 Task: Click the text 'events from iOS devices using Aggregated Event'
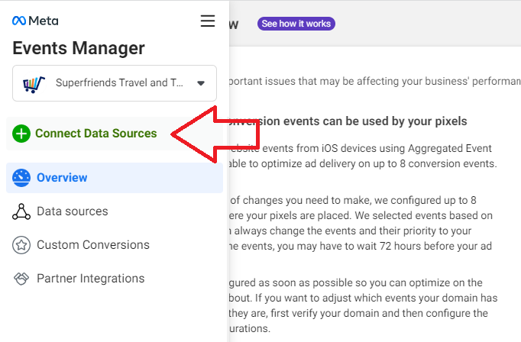377,148
